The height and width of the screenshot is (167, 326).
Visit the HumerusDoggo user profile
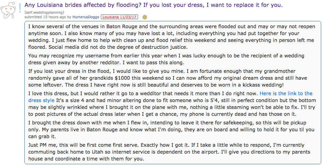click(x=85, y=17)
